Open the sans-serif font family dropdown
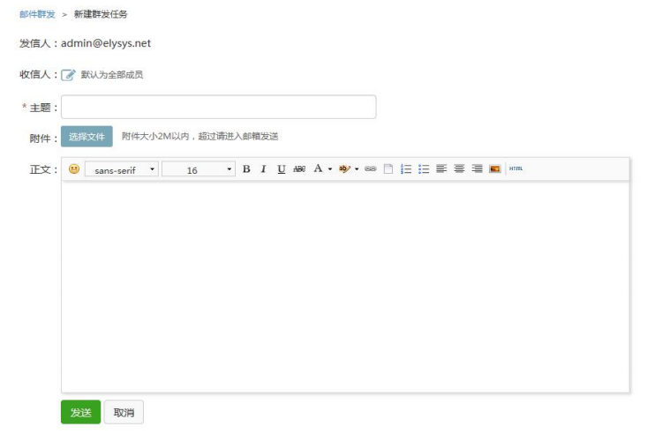Viewport: 662px width, 434px height. [122, 169]
